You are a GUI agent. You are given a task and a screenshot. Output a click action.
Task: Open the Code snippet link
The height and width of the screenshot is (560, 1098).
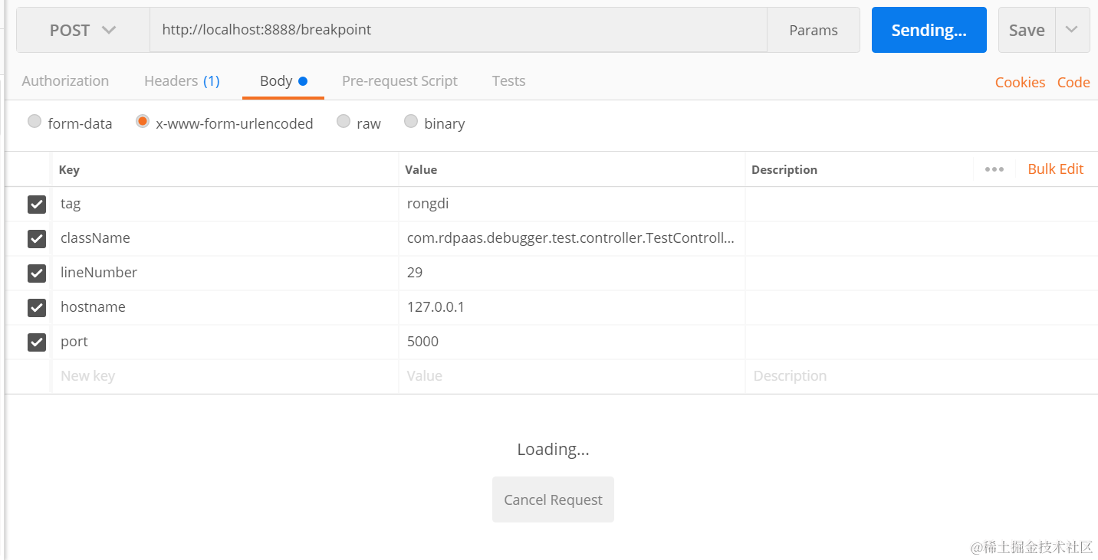pos(1073,83)
